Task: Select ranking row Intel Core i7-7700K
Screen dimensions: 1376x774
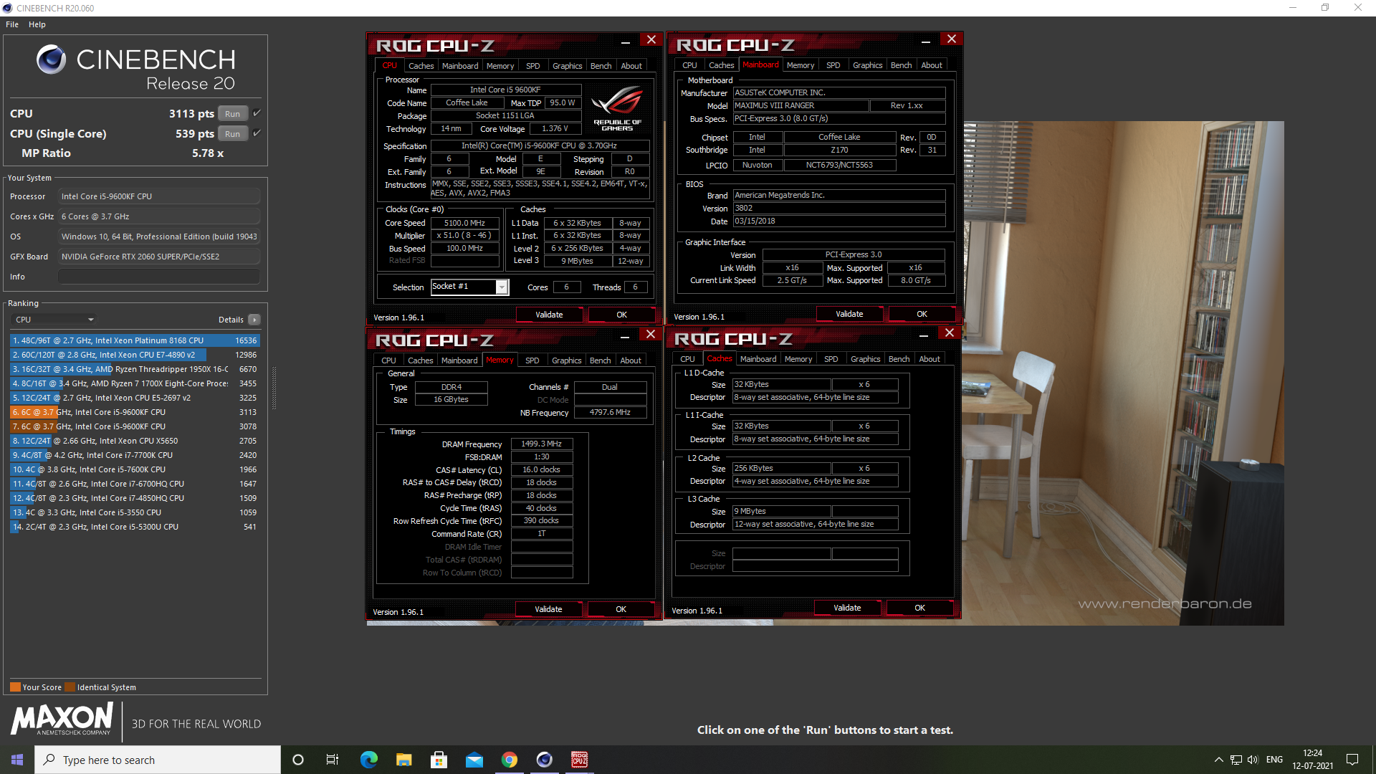Action: [135, 455]
